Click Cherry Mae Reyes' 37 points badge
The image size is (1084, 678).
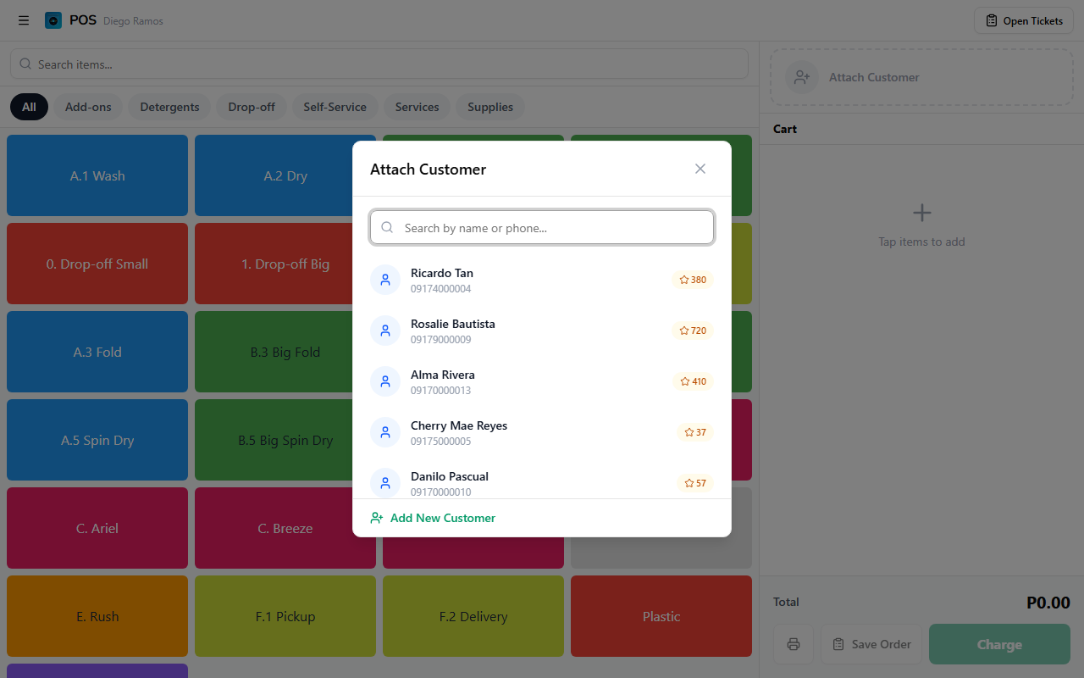coord(695,432)
